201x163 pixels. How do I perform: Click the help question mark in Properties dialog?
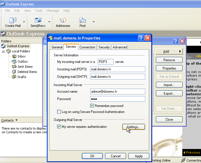tap(141, 38)
